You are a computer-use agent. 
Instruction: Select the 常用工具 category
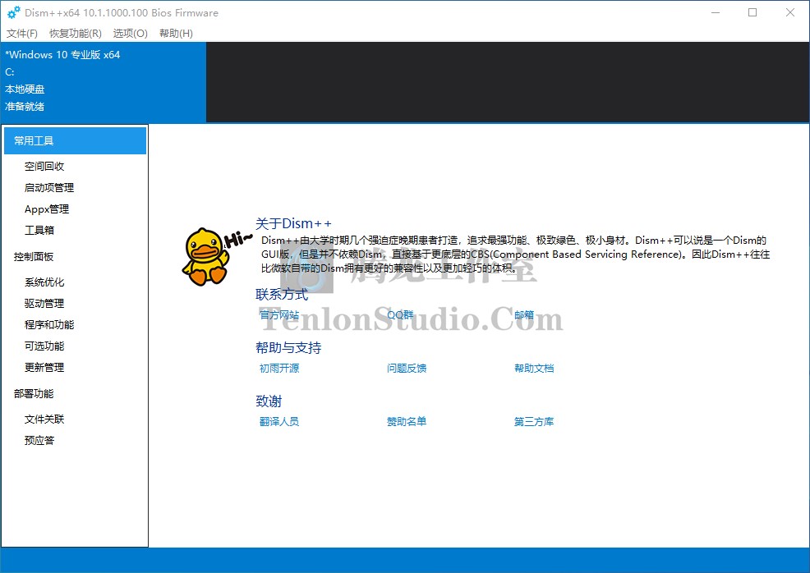point(75,141)
